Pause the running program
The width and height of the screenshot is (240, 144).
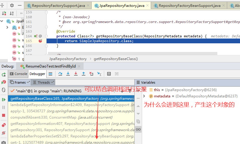click(x=4, y=107)
